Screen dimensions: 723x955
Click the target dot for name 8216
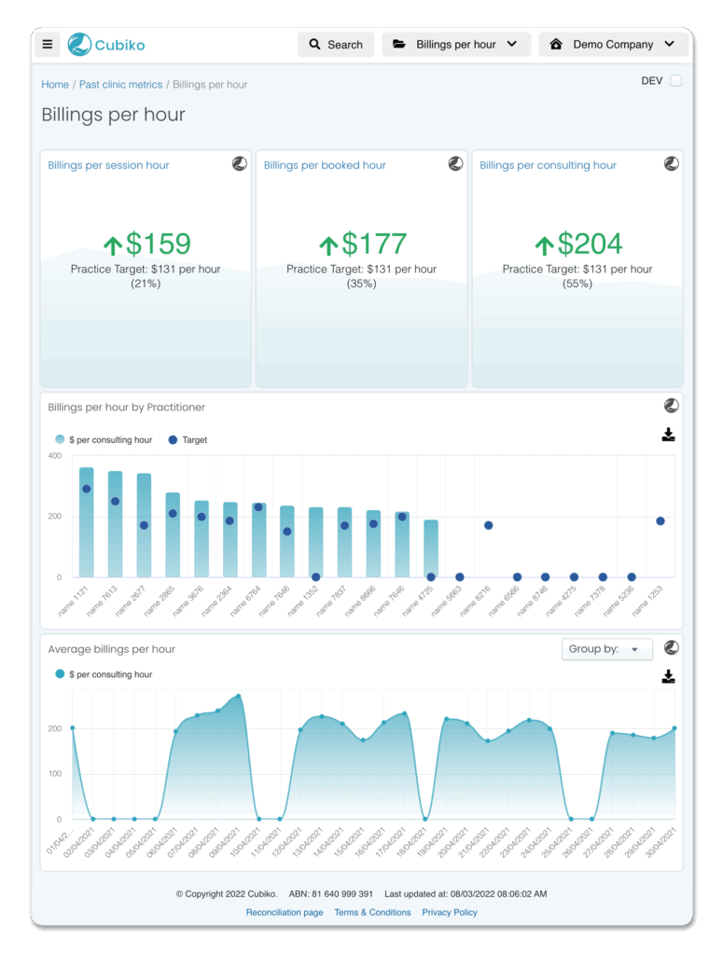click(489, 526)
